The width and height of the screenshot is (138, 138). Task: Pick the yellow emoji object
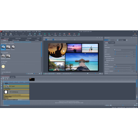tap(3, 67)
